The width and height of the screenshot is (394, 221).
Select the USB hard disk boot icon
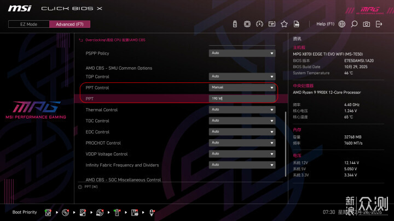[x=83, y=212]
